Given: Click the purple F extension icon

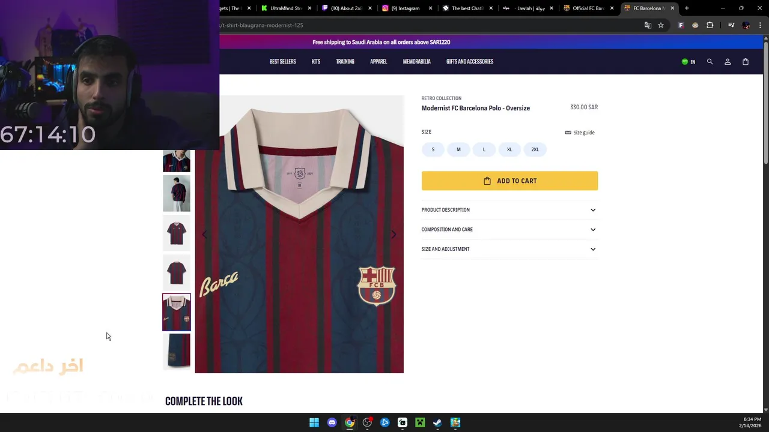Looking at the screenshot, I should (681, 25).
